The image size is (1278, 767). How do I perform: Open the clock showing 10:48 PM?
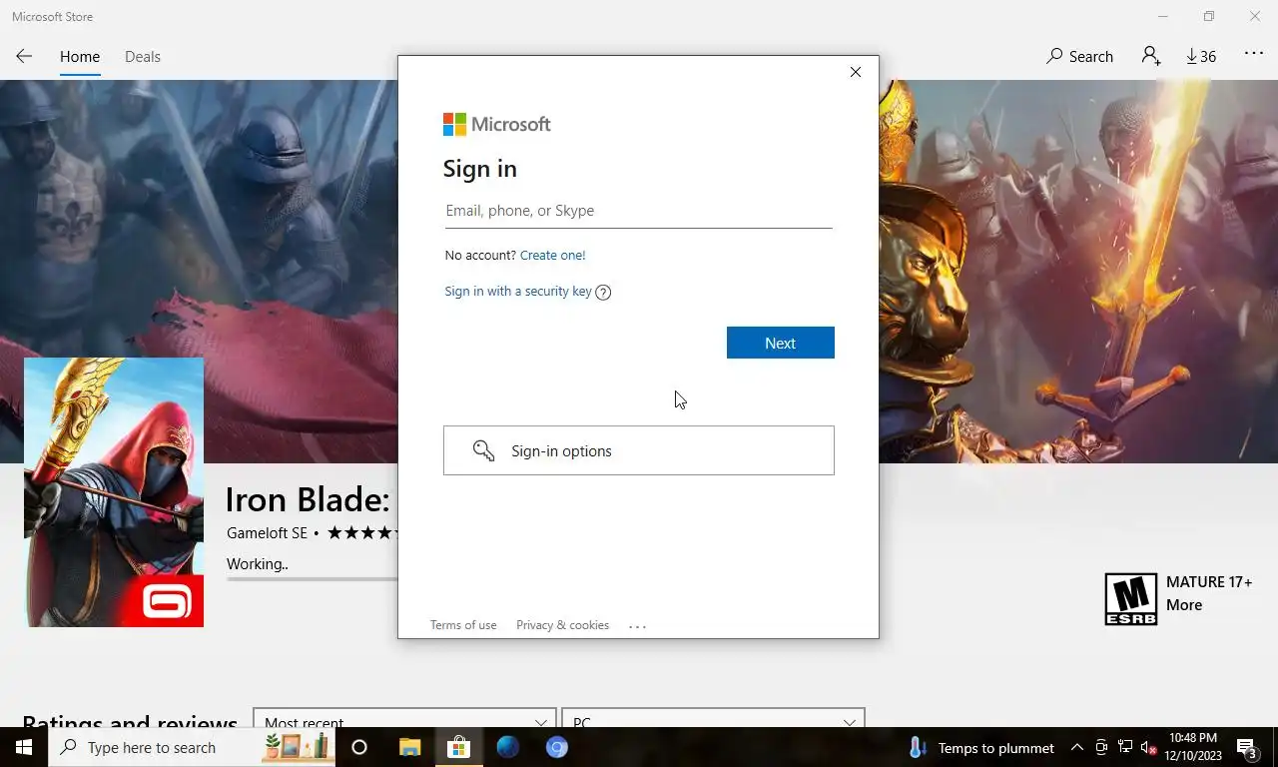[1193, 747]
